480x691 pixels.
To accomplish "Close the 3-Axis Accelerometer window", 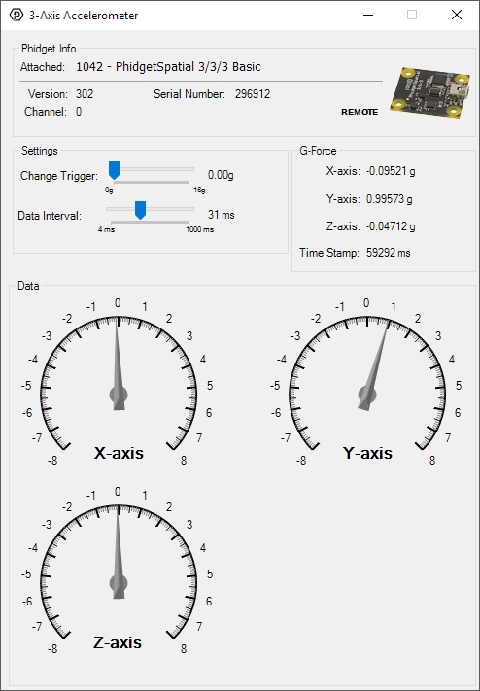I will click(457, 15).
